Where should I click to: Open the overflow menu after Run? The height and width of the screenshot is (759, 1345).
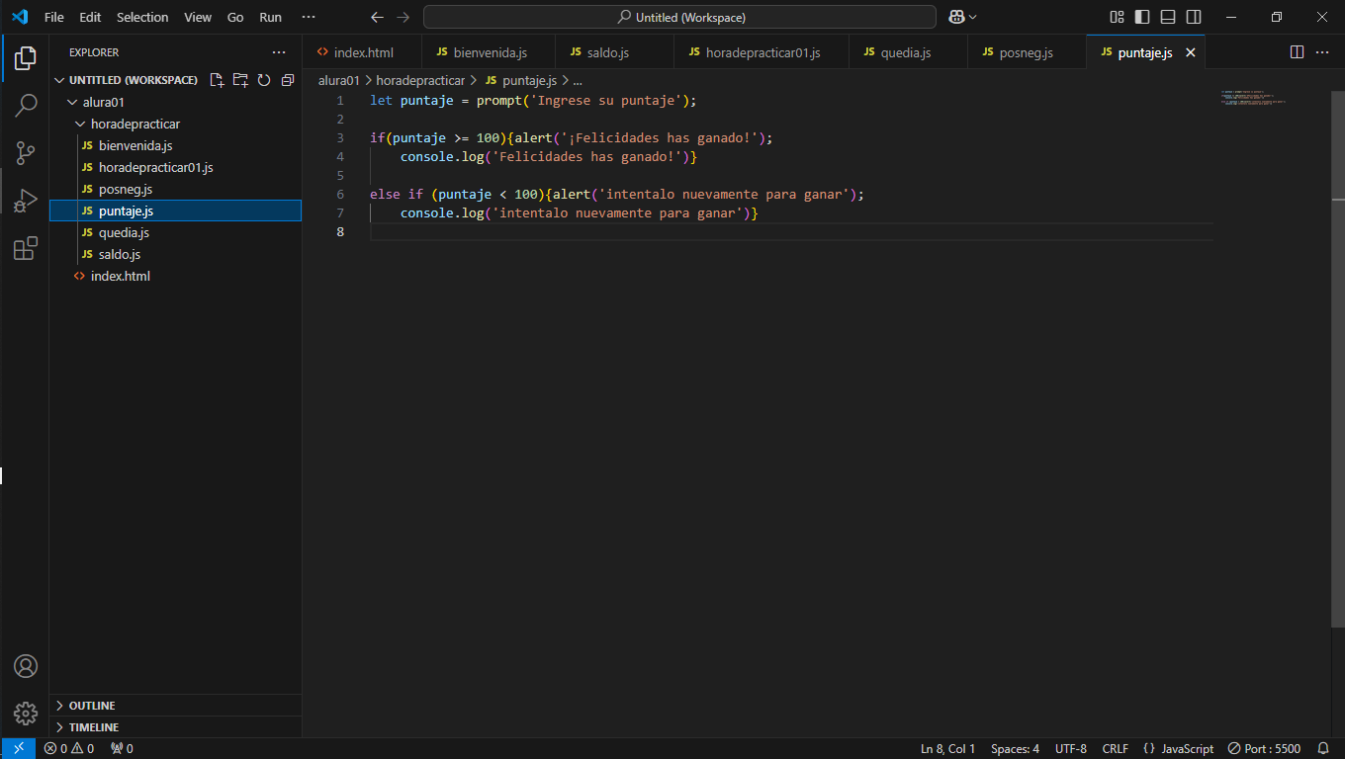[309, 17]
